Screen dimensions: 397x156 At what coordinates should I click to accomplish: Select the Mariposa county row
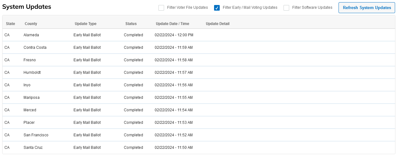click(x=199, y=98)
